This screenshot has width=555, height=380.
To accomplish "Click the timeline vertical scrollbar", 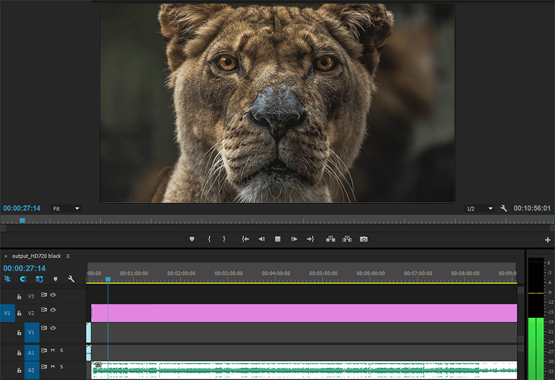I will pos(520,314).
